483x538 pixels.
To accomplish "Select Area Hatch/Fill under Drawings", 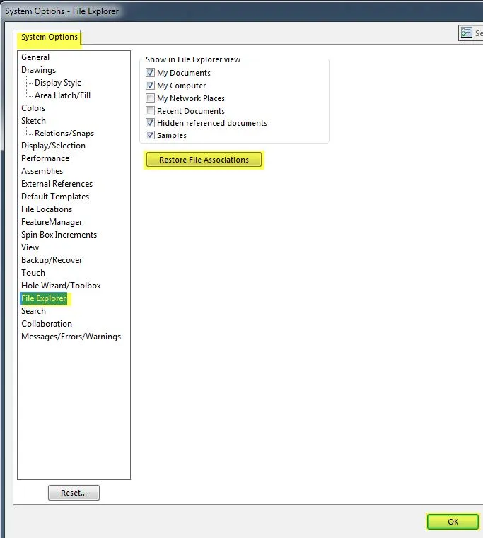I will 62,95.
